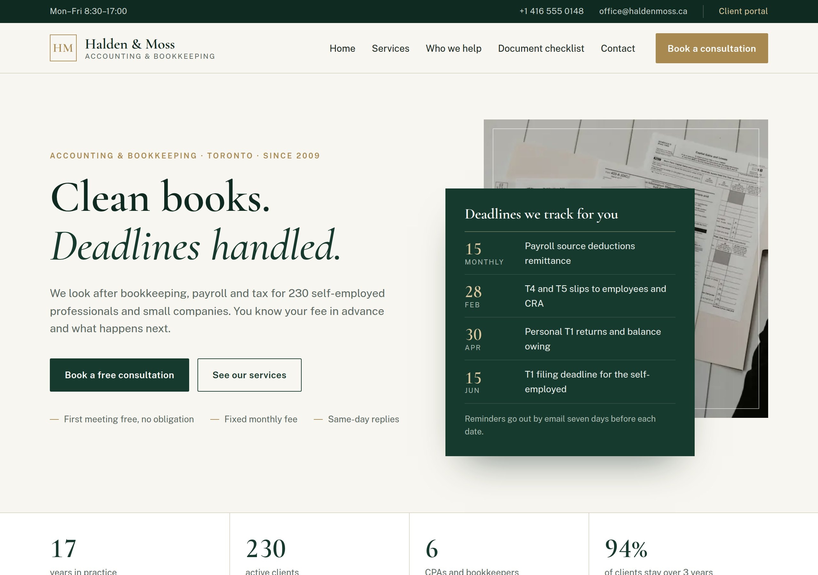Viewport: 818px width, 575px height.
Task: Open the Halden & Moss brand name
Action: tap(130, 44)
